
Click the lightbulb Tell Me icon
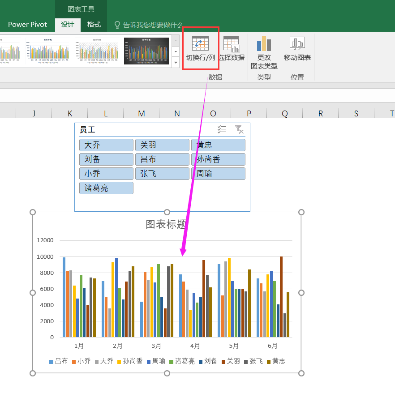(117, 25)
